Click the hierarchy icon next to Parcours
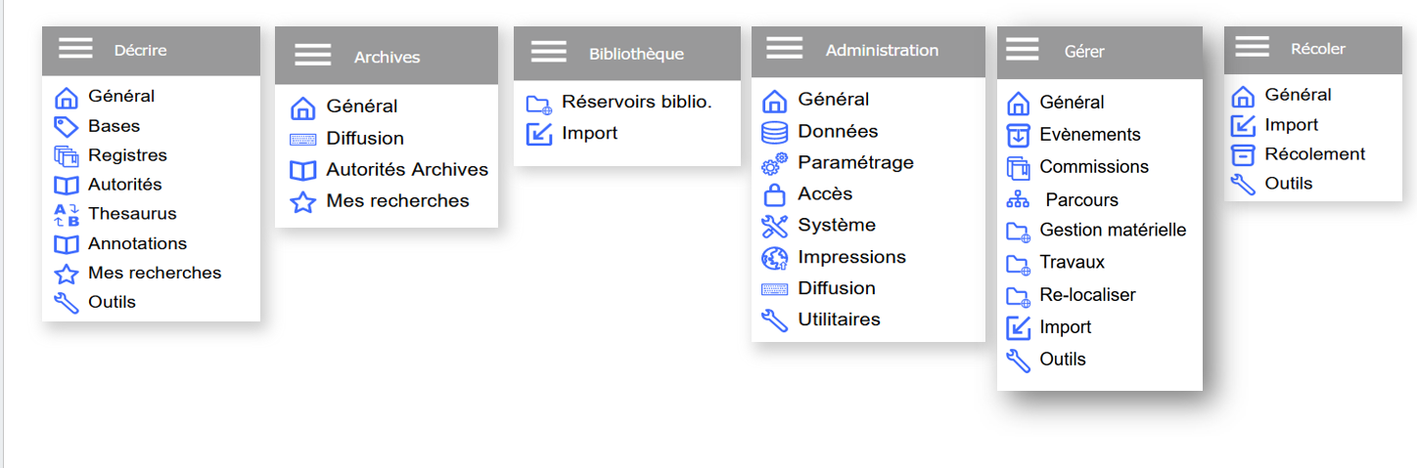This screenshot has width=1417, height=468. click(1018, 201)
